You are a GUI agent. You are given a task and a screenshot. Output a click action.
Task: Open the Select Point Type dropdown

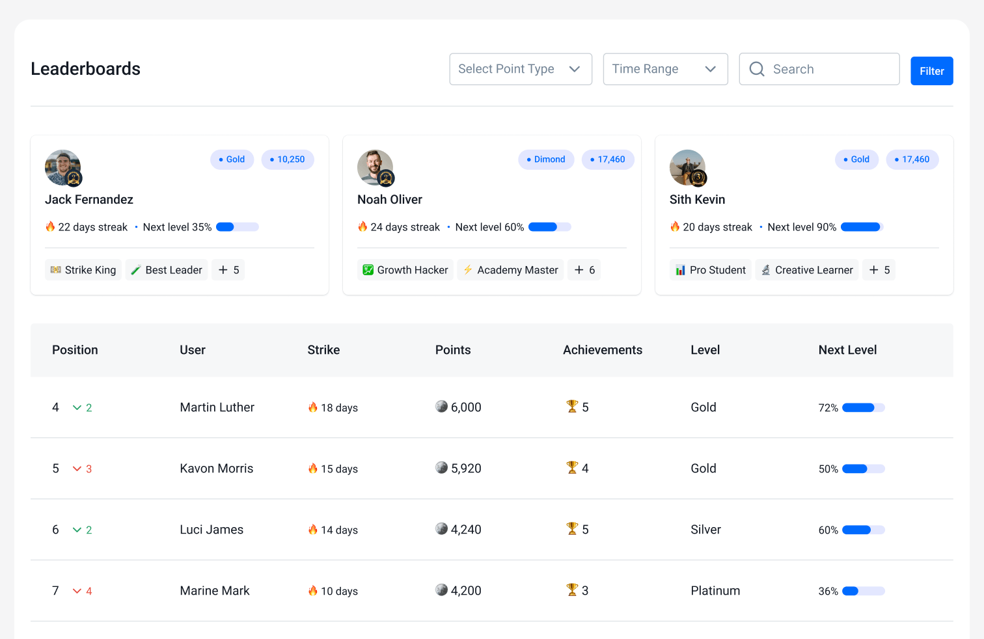pyautogui.click(x=520, y=69)
